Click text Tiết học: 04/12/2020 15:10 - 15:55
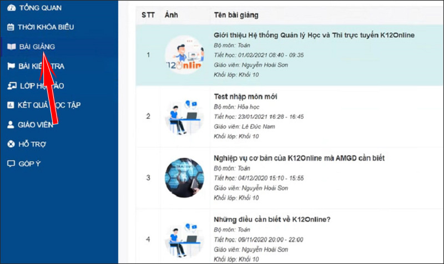This screenshot has width=444, height=264. [259, 178]
